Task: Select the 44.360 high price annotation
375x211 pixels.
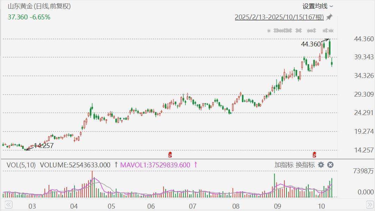Action: 311,44
